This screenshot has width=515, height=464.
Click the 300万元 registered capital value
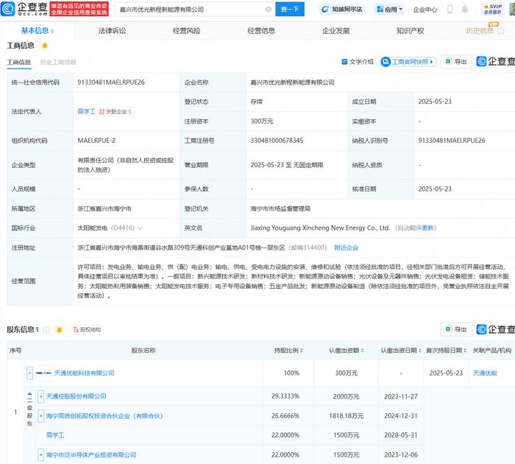(x=262, y=122)
